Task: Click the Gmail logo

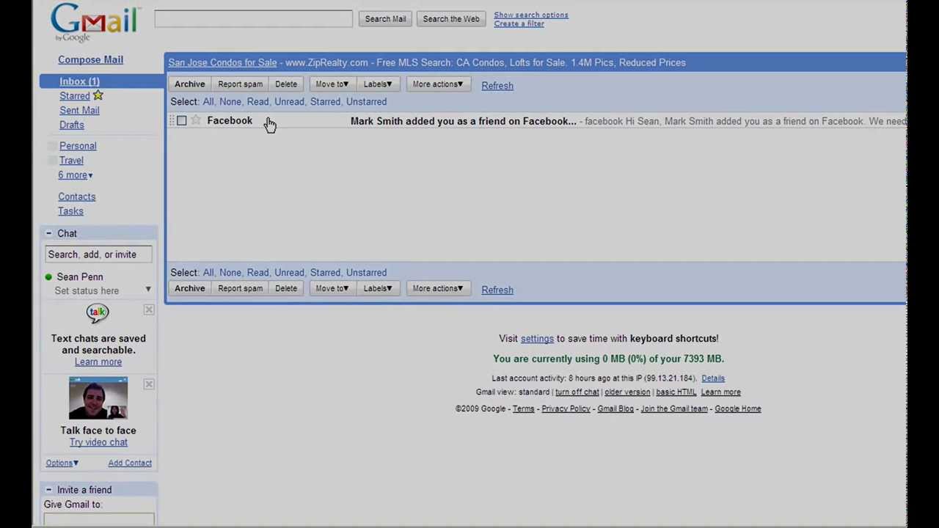Action: pyautogui.click(x=95, y=22)
